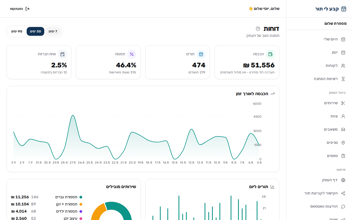Click the הודעות וואטסאפ chat bubble icon
Image resolution: width=352 pixels, height=220 pixels.
click(343, 207)
